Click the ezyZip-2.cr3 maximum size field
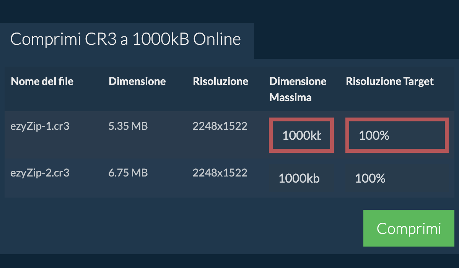Screen dimensions: 459x268 [301, 178]
